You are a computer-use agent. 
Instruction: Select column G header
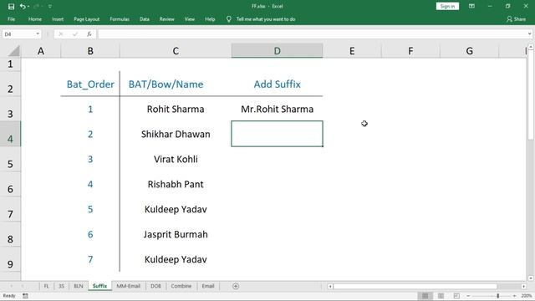coord(470,51)
